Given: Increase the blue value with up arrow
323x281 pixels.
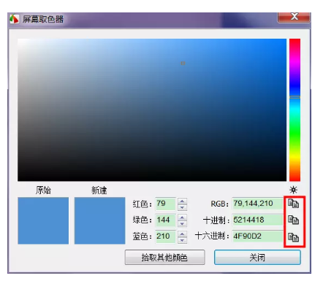Looking at the screenshot, I should 182,234.
